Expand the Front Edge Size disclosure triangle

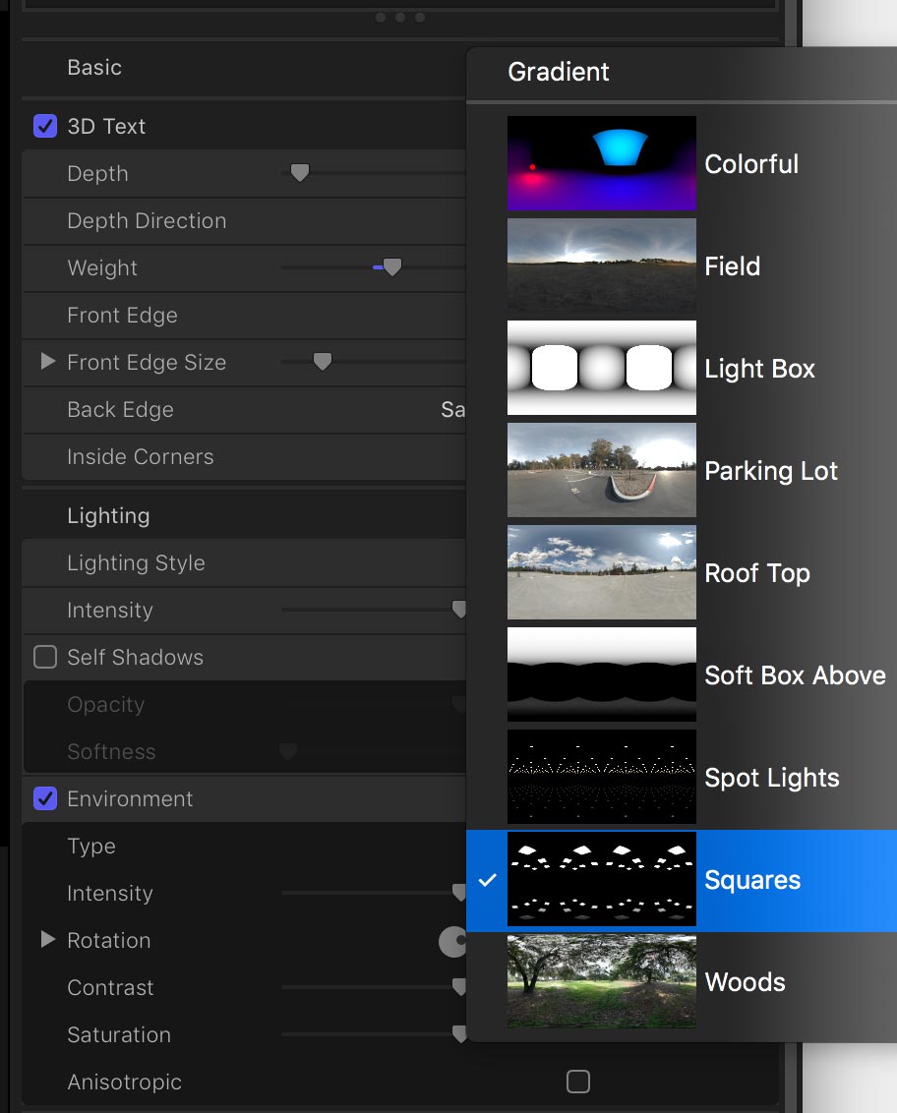click(47, 361)
